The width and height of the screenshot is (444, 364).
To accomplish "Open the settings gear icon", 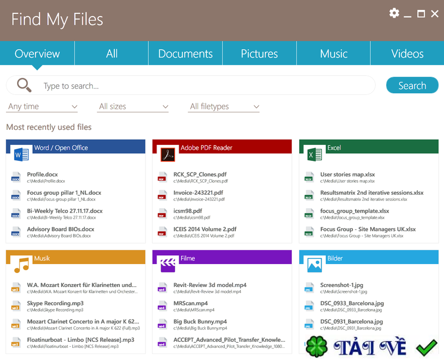I will (394, 13).
